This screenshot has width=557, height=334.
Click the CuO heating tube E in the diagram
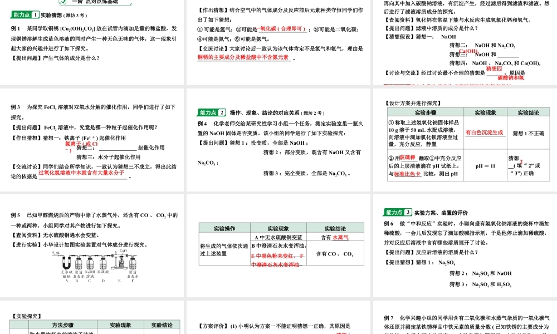pos(119,255)
